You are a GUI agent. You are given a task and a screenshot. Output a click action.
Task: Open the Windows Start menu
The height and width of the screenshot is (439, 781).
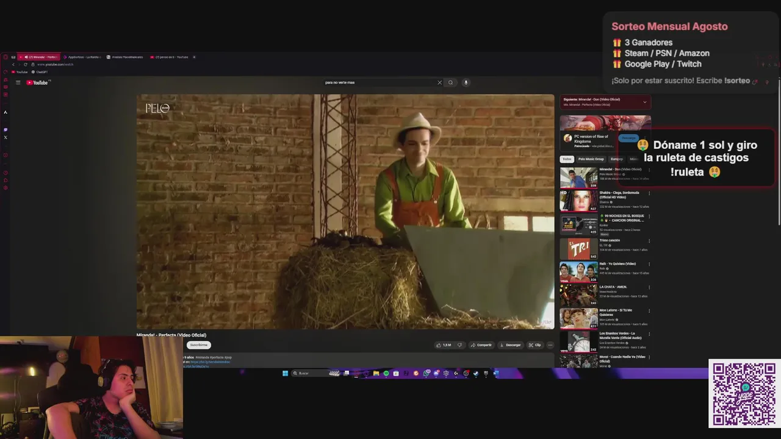[285, 373]
